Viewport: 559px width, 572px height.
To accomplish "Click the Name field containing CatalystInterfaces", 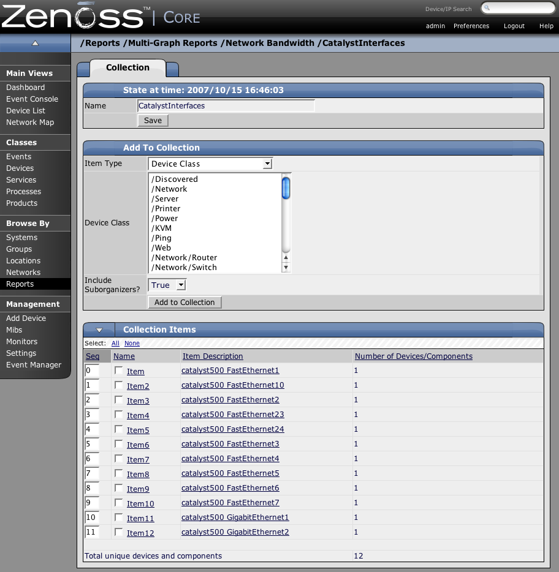I will pyautogui.click(x=226, y=106).
